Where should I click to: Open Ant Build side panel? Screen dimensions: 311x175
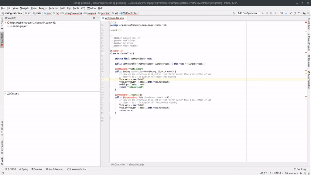[309, 24]
